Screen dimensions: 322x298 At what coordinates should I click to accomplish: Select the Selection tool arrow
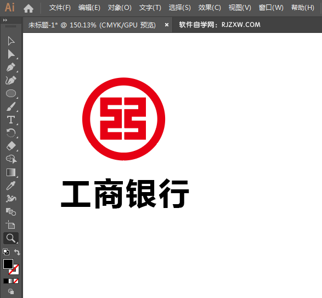(11, 41)
